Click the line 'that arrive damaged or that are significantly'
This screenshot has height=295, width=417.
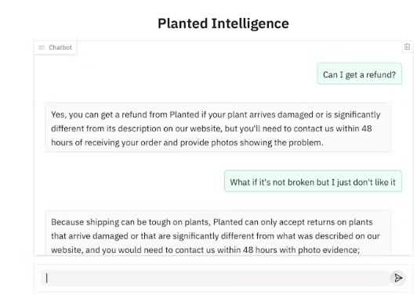click(x=216, y=236)
